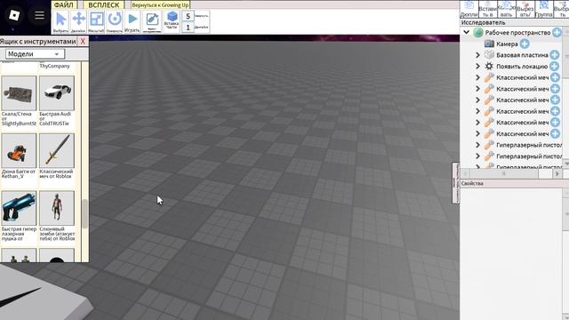Insert the Скала/Стена rock wall model

[19, 93]
